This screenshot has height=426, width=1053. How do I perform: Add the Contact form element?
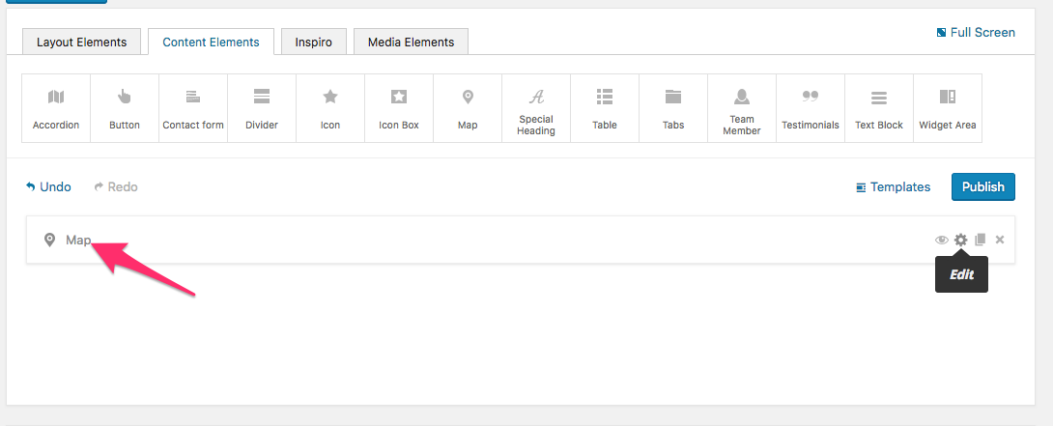(193, 108)
